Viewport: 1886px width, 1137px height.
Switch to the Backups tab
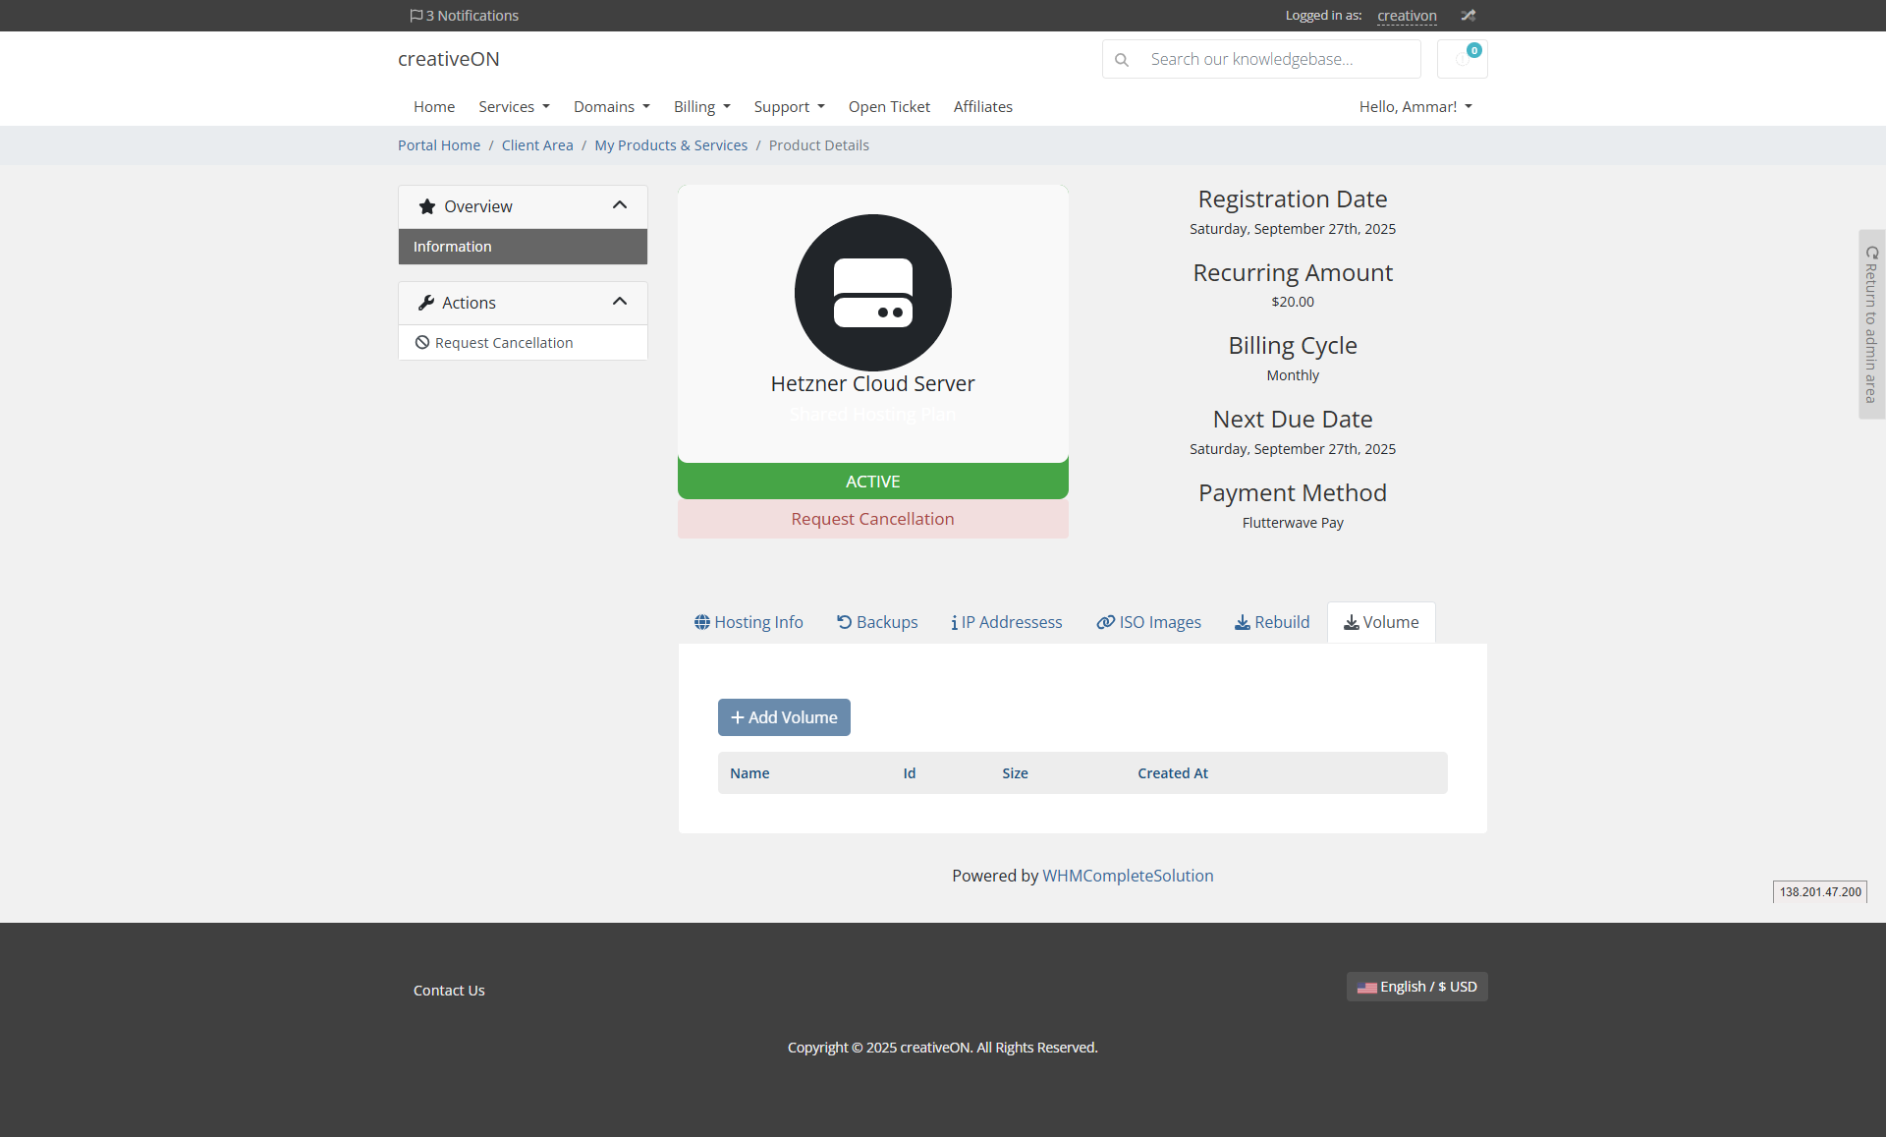point(877,622)
